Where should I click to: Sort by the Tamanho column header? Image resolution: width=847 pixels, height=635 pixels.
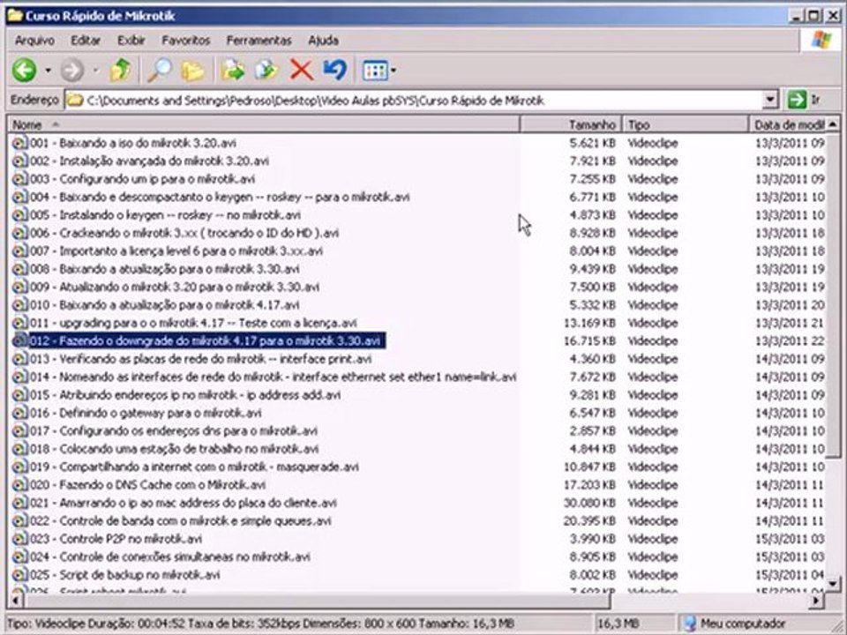[x=571, y=124]
